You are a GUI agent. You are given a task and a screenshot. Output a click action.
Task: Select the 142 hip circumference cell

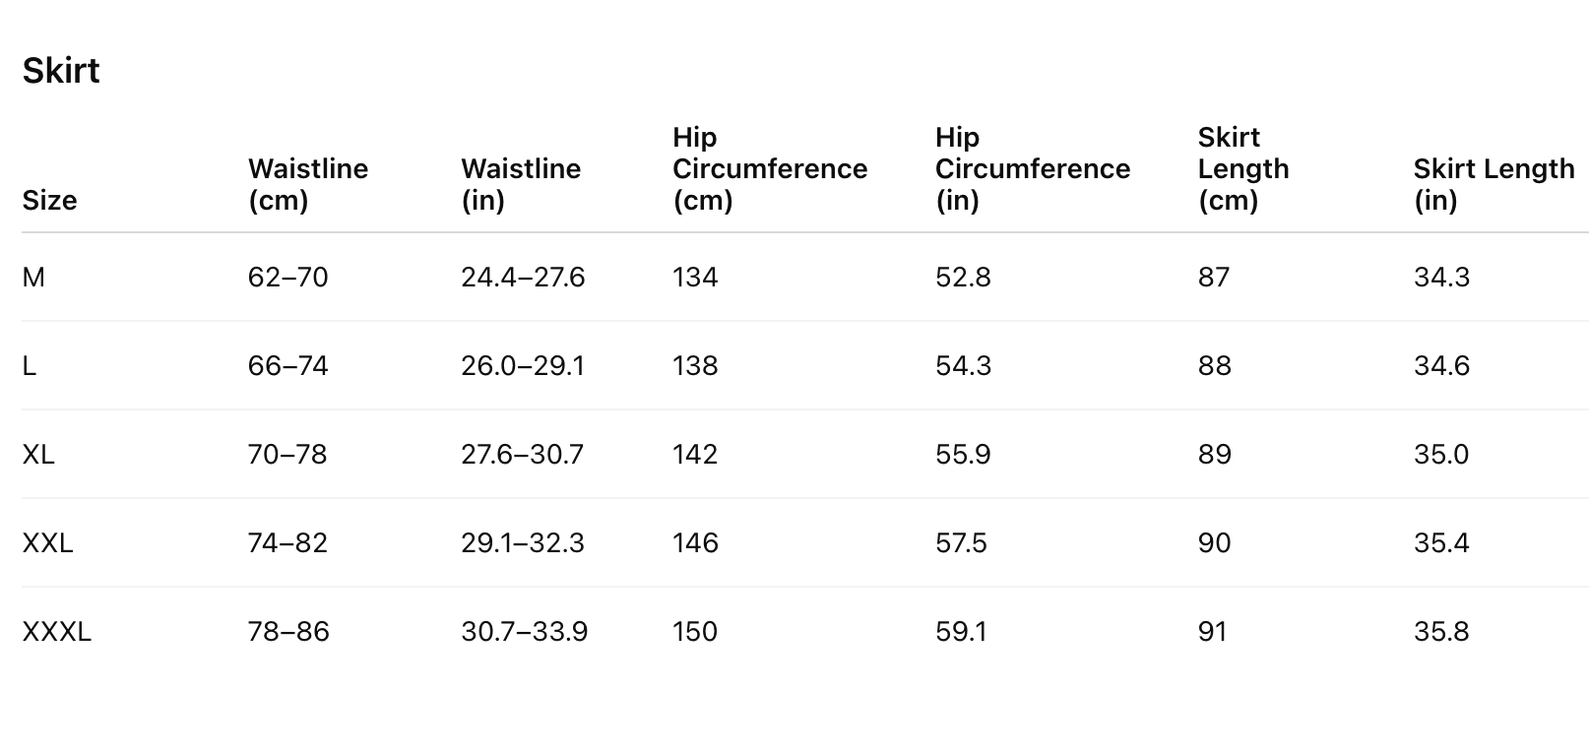pos(695,455)
